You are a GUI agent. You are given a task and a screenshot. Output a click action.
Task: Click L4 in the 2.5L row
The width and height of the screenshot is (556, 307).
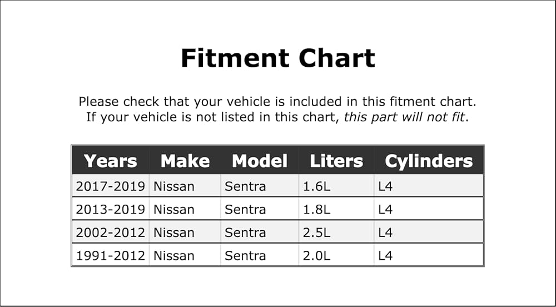pos(385,232)
